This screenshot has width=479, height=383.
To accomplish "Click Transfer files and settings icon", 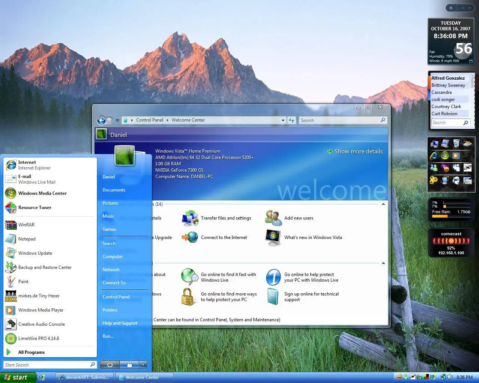I will [x=190, y=218].
